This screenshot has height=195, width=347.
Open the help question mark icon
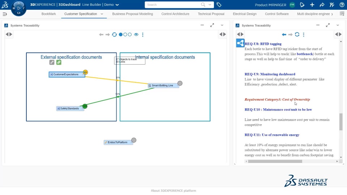click(342, 5)
